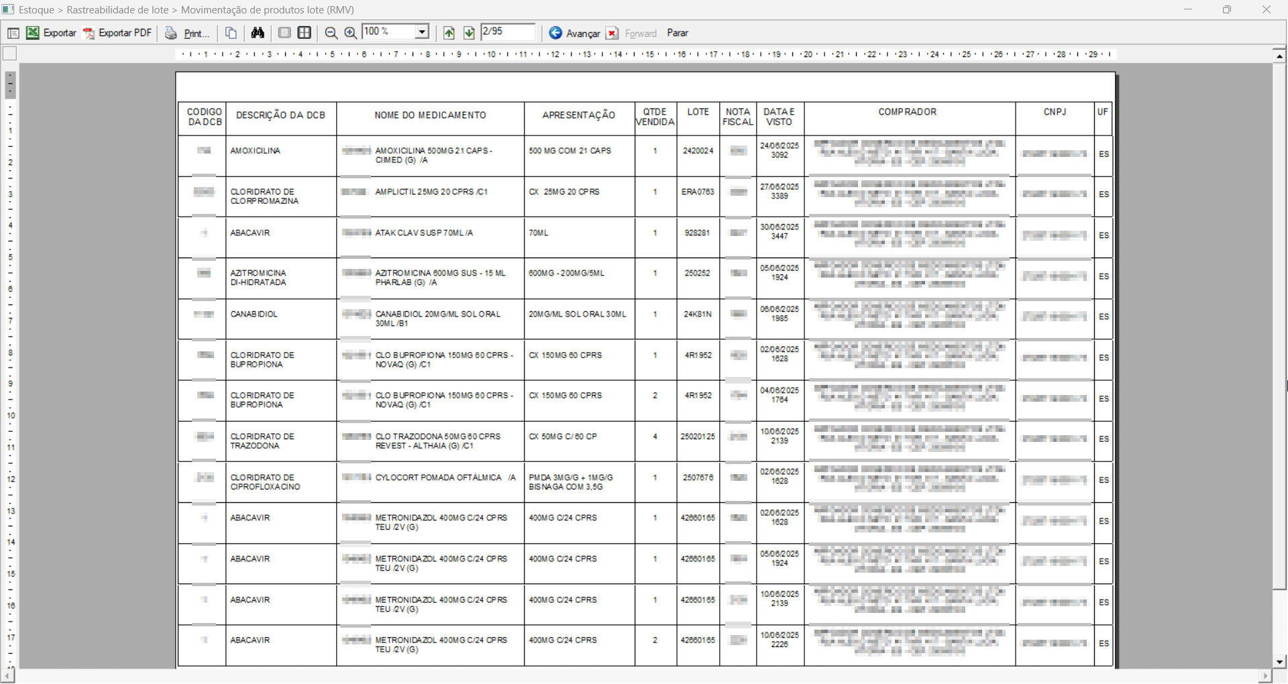Click the vertical scrollbar thumb
This screenshot has width=1288, height=684.
pos(1279,327)
